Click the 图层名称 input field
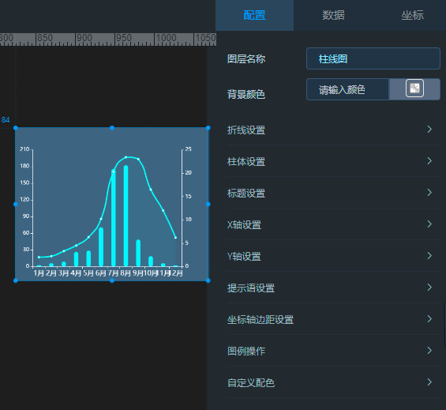This screenshot has width=446, height=410. (x=373, y=58)
